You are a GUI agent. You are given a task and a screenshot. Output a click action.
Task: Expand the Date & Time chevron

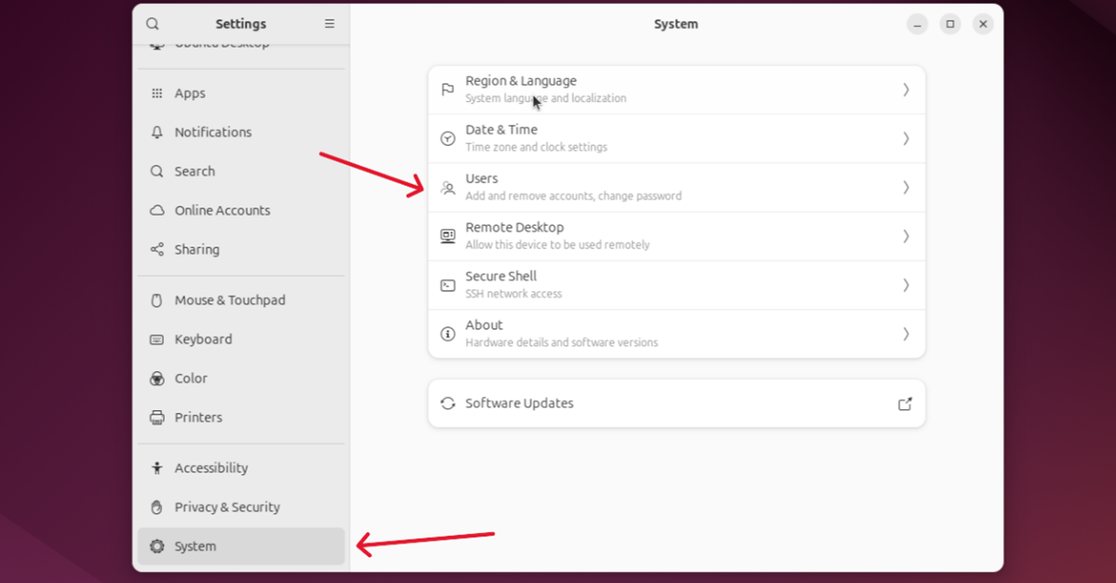(906, 139)
